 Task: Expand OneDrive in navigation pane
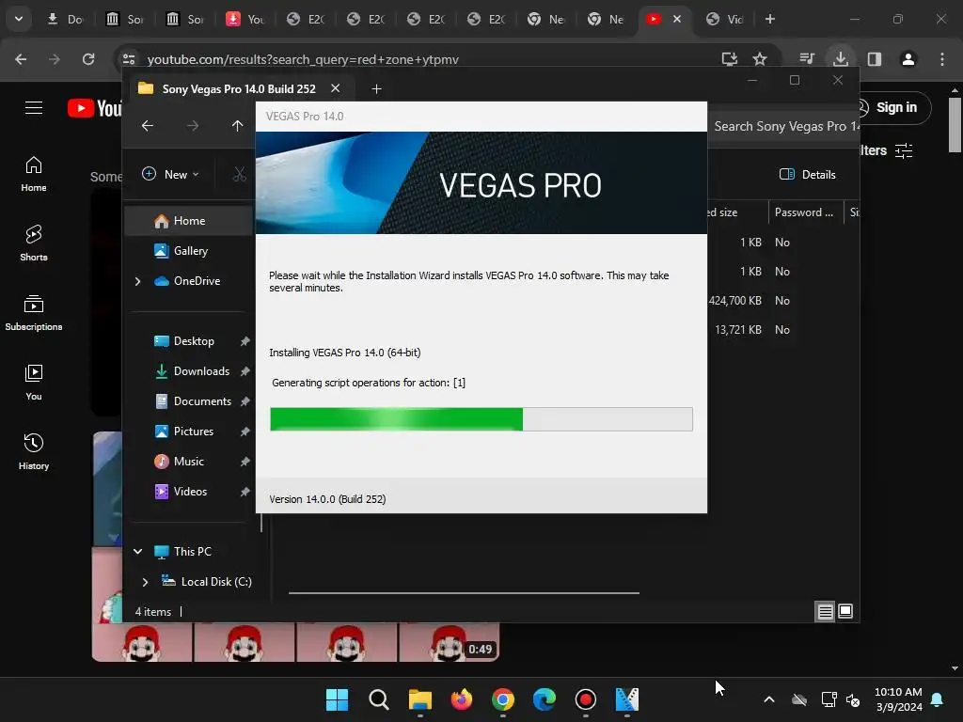(x=137, y=281)
